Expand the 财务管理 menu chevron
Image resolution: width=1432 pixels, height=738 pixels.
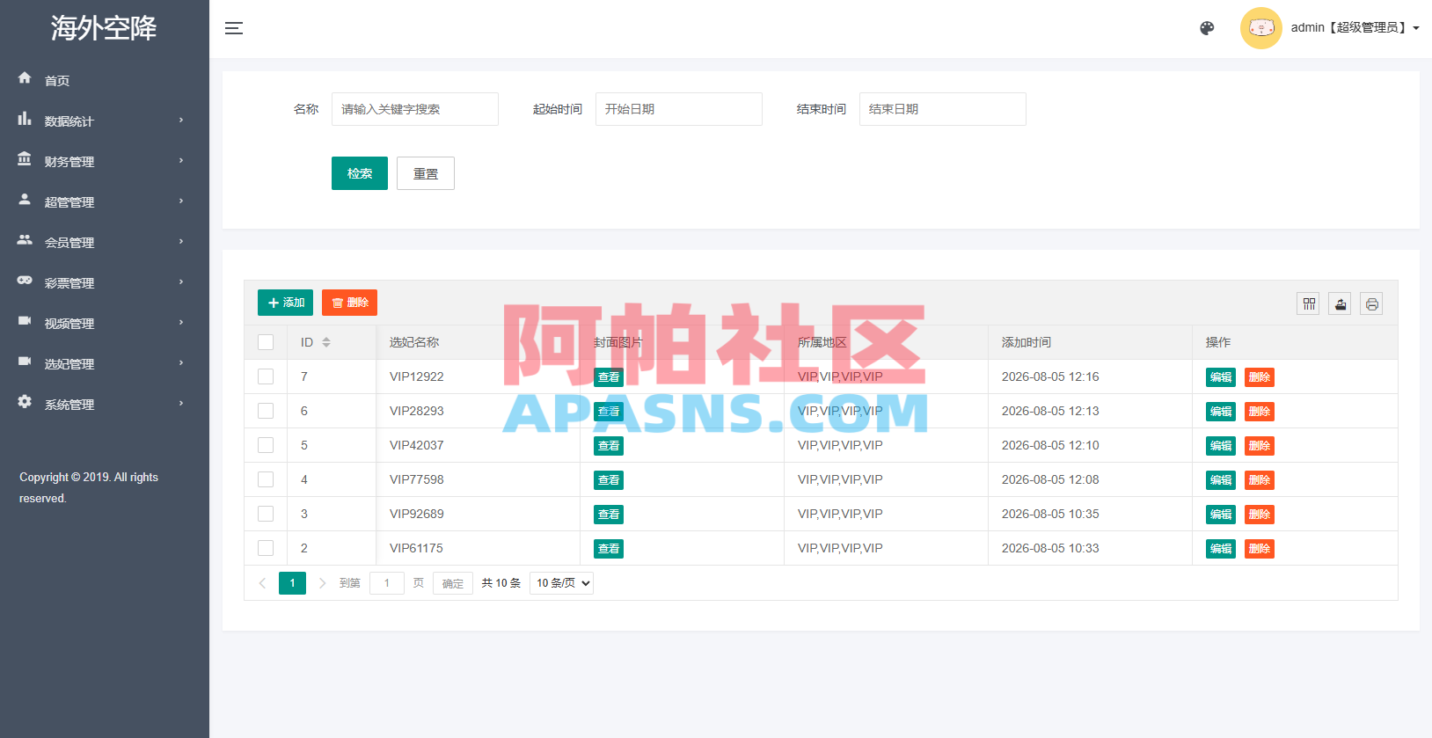click(x=181, y=161)
